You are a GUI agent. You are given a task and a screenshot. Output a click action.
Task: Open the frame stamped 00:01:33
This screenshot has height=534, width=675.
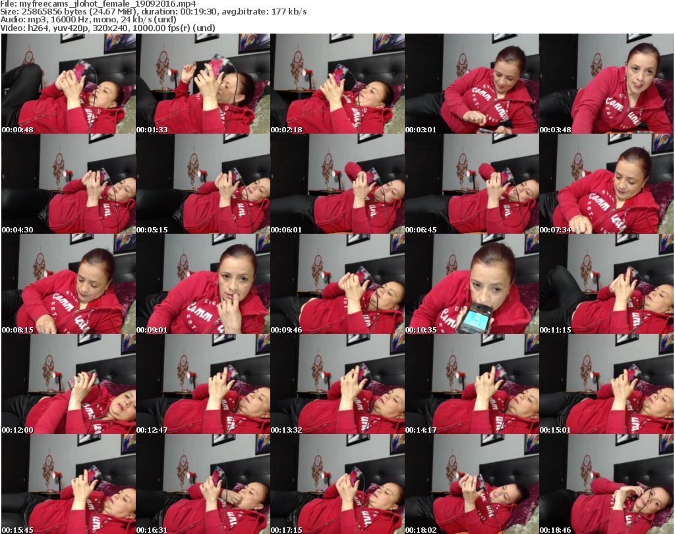pos(203,84)
